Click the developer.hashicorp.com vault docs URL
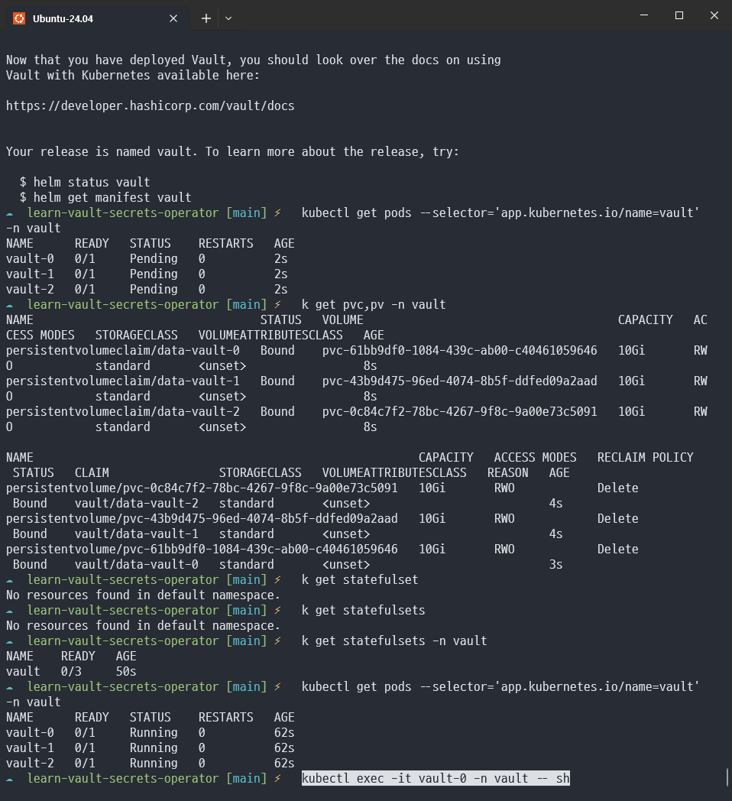 tap(151, 105)
